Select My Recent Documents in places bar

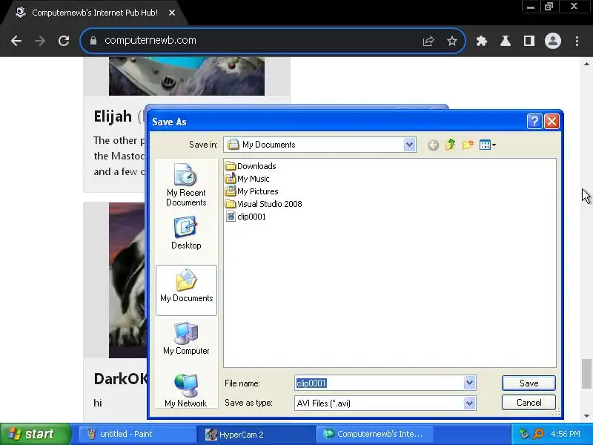(x=186, y=185)
